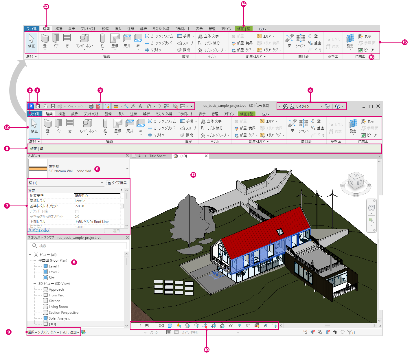Toggle Select Pinned Elements icon in status bar
The height and width of the screenshot is (354, 412).
click(x=320, y=332)
